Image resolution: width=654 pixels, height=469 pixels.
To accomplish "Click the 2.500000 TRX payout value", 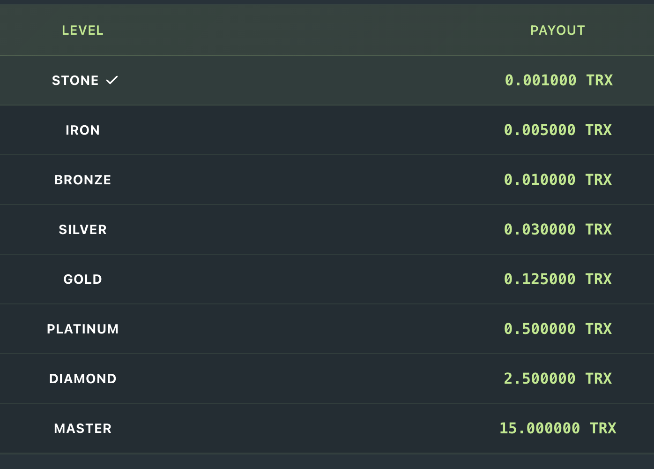I will [x=557, y=379].
